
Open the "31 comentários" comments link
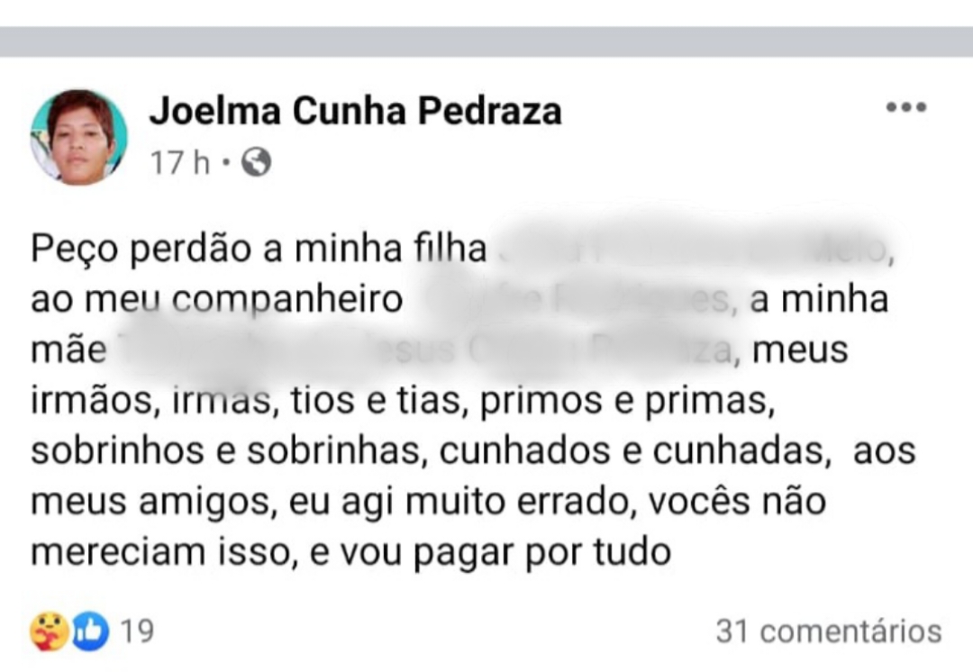[828, 631]
